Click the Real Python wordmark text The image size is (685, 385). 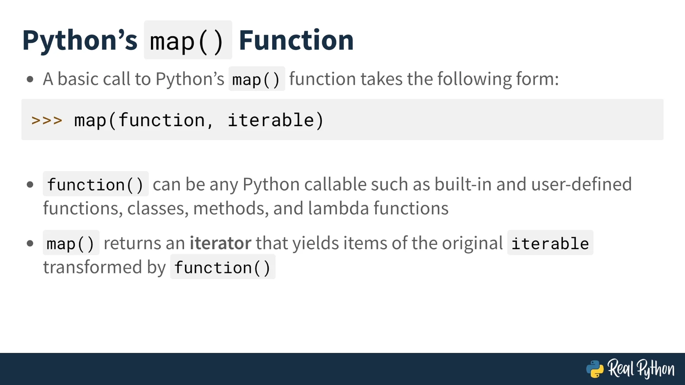641,368
